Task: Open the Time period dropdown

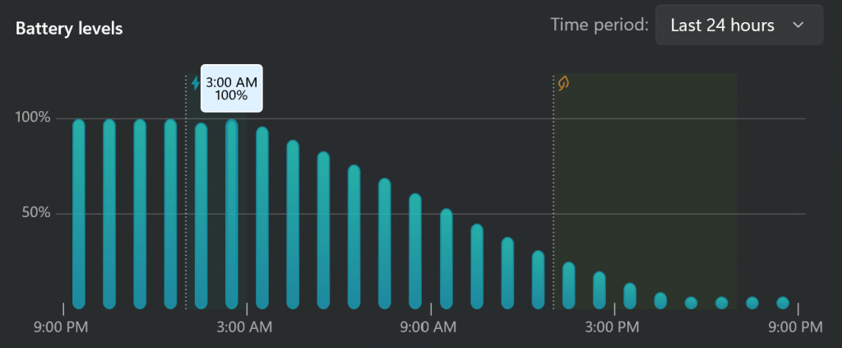Action: pyautogui.click(x=739, y=26)
